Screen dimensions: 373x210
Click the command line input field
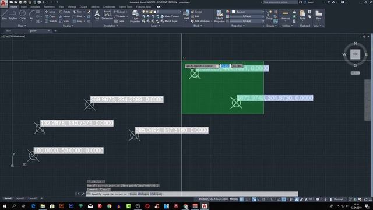click(x=192, y=194)
